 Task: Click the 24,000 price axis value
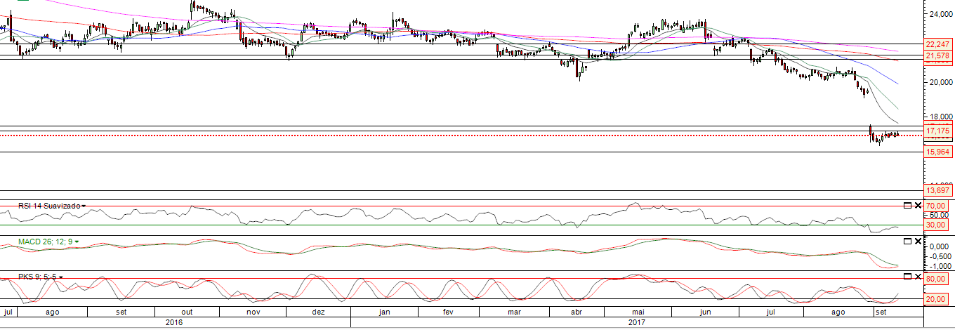(940, 13)
